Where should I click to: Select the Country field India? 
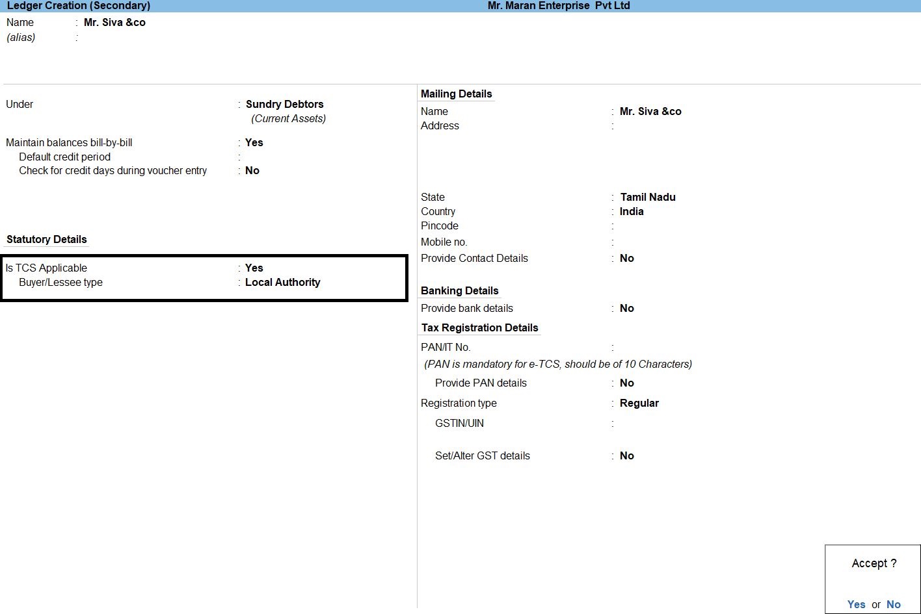point(632,211)
